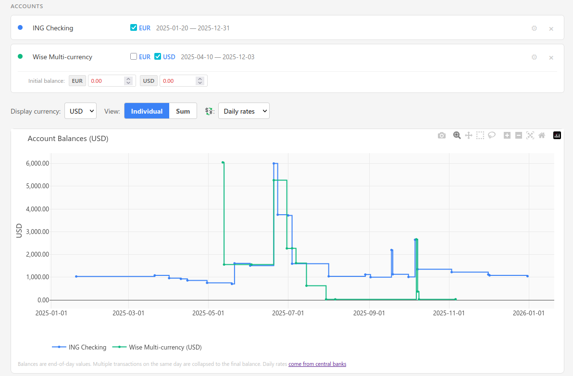Choose the lasso select tool
Screen dimensions: 573x376
point(491,135)
